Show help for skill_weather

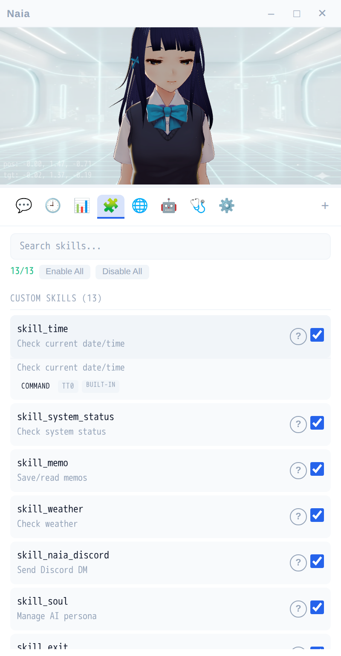click(x=298, y=517)
